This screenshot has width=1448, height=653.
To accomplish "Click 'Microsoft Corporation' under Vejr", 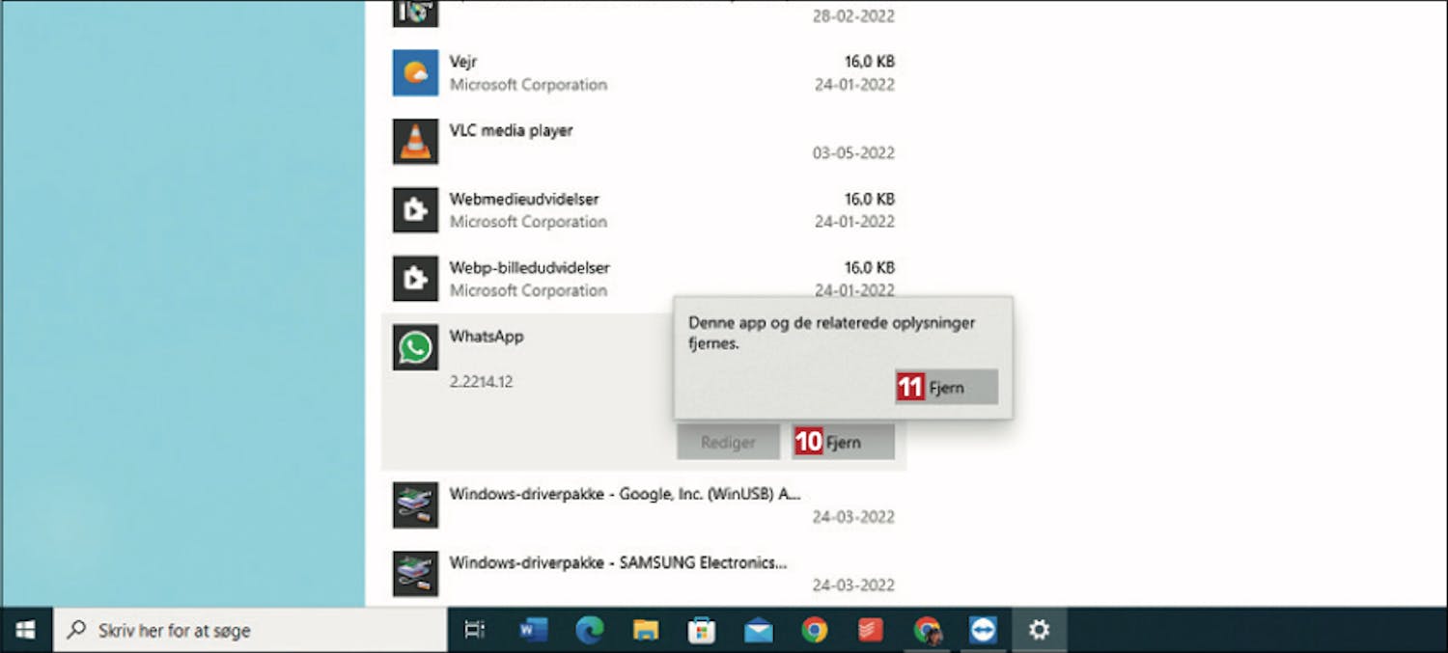I will [x=528, y=85].
